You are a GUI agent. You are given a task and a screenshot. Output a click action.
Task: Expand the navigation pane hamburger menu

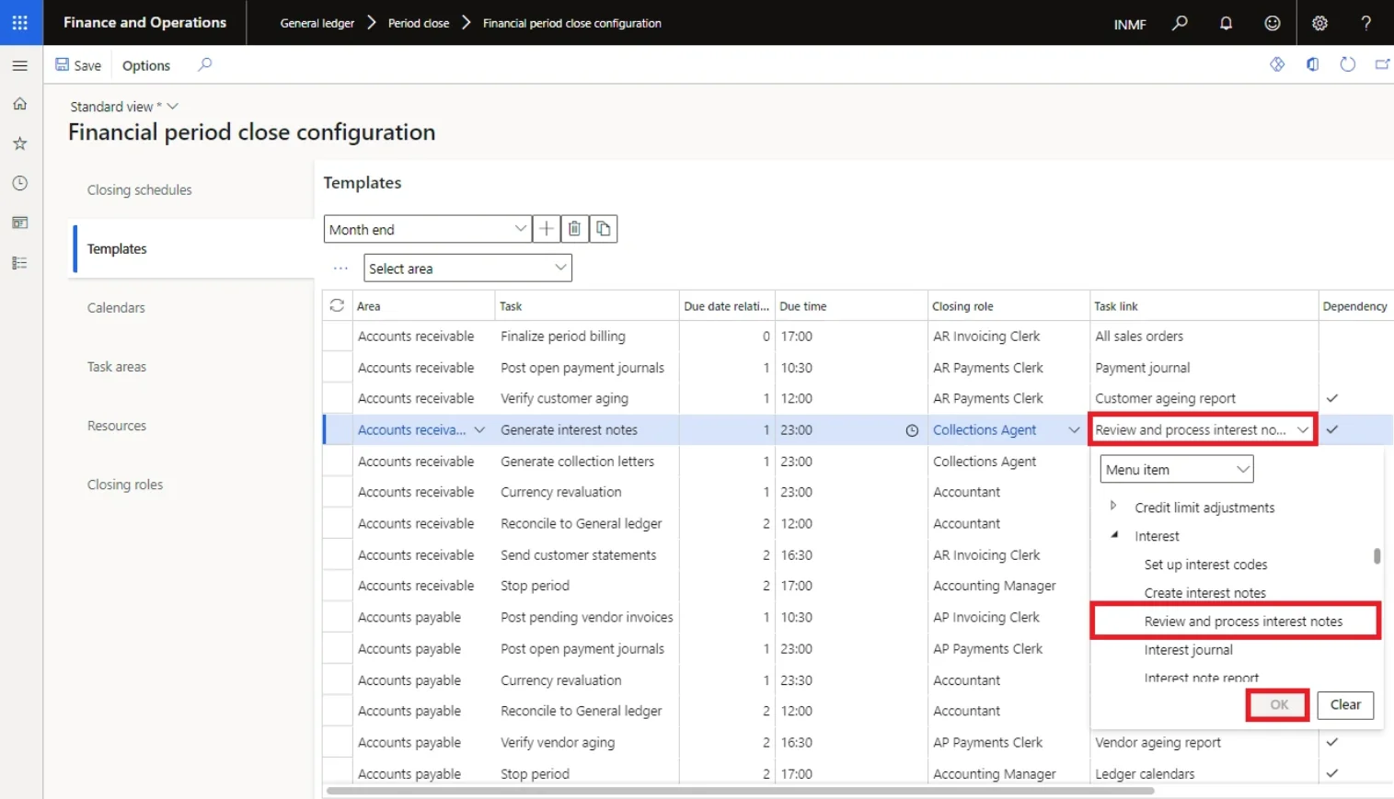pos(20,65)
